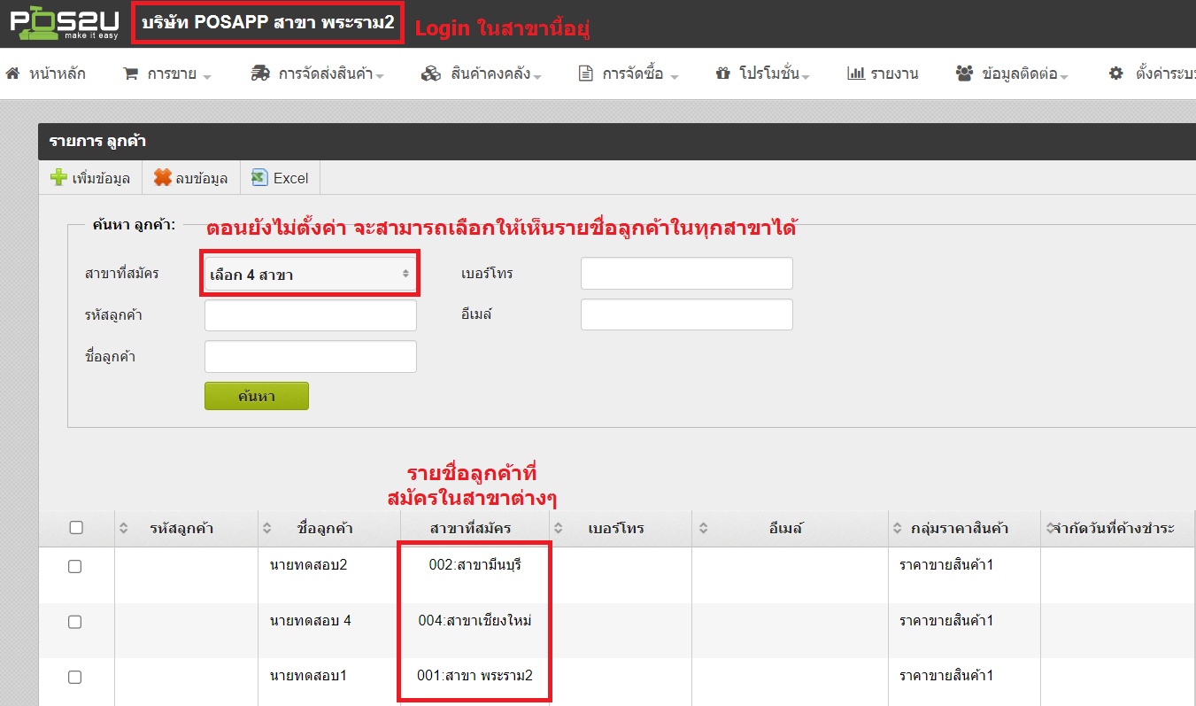Click the bar chart report icon
This screenshot has height=706, width=1196.
855,74
